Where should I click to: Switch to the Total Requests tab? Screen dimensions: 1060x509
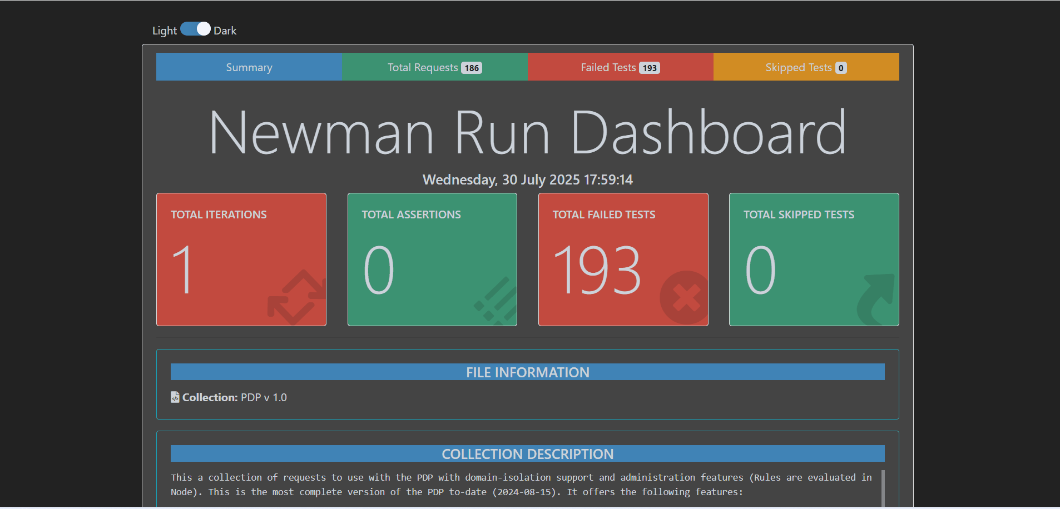coord(423,67)
